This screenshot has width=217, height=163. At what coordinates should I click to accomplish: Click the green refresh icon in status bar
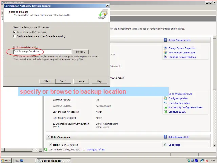click(x=46, y=149)
